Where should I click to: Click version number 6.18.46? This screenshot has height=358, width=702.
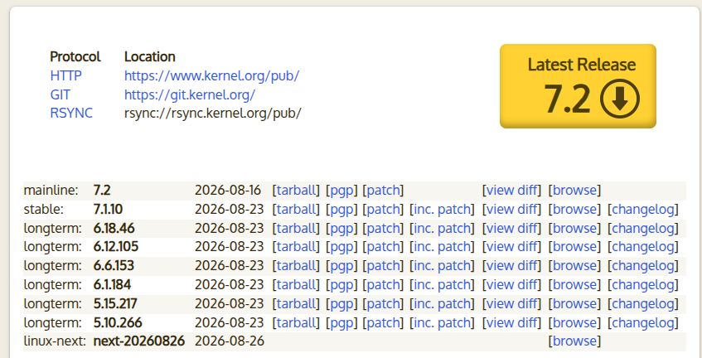tap(114, 228)
